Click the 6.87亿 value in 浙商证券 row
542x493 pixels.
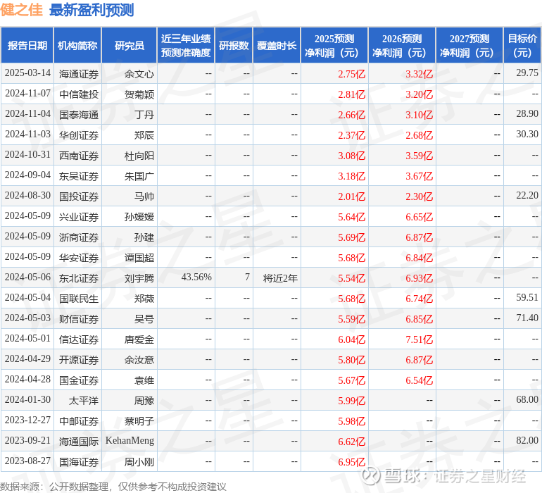[x=419, y=237]
